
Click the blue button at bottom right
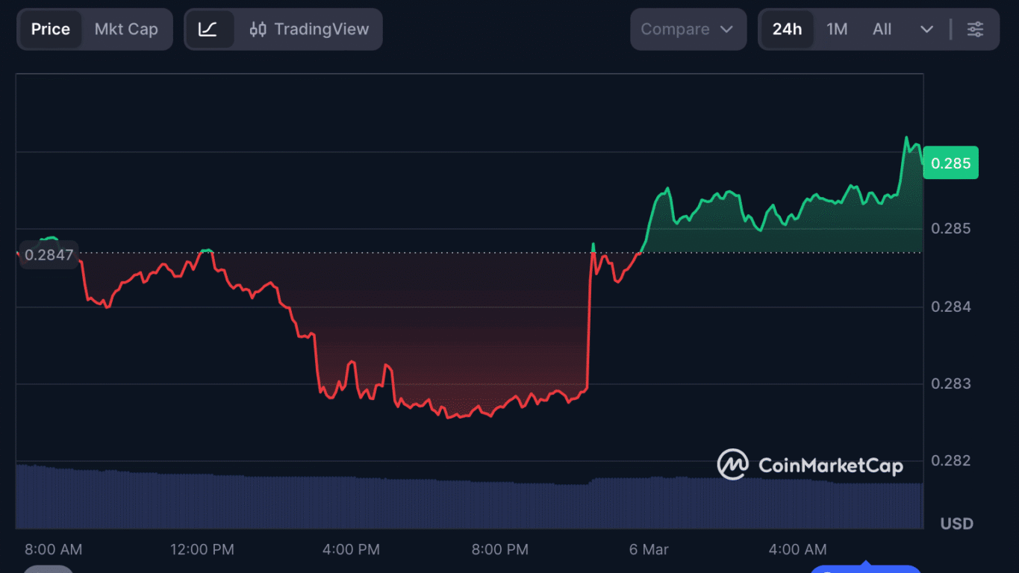866,569
